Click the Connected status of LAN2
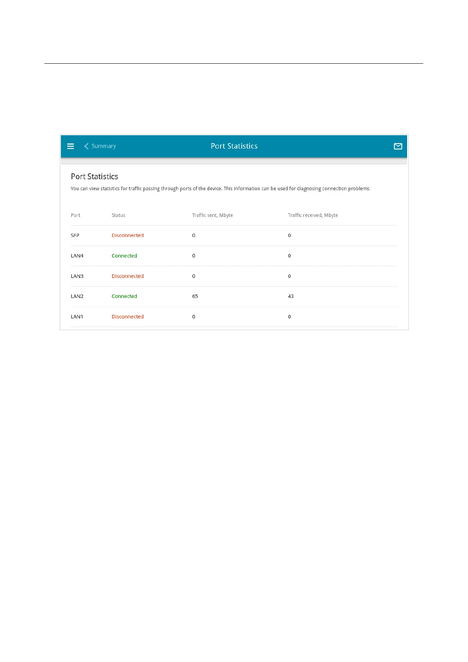The height and width of the screenshot is (662, 468). pos(124,296)
